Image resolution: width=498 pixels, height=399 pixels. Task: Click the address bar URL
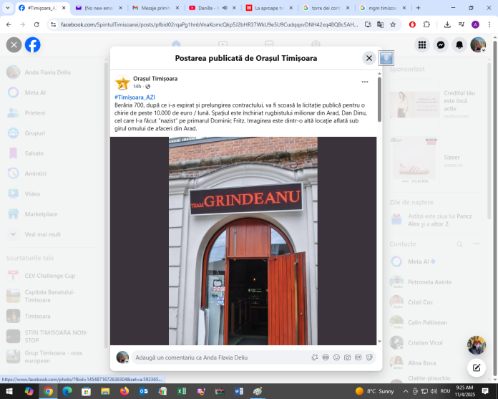pyautogui.click(x=210, y=24)
